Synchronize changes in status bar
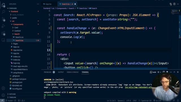181x102 pixels. click(x=15, y=101)
